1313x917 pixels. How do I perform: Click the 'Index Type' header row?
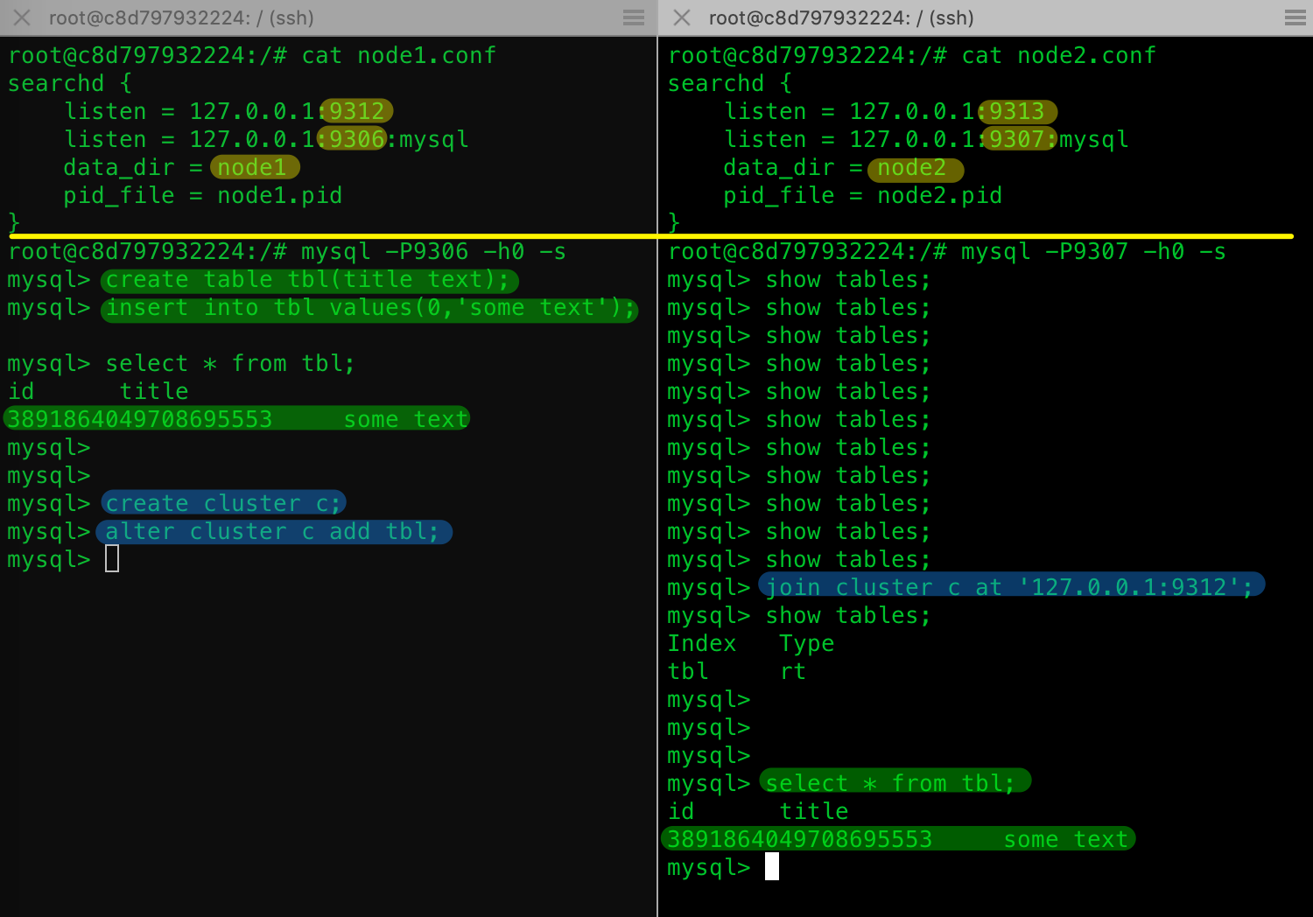pos(751,644)
